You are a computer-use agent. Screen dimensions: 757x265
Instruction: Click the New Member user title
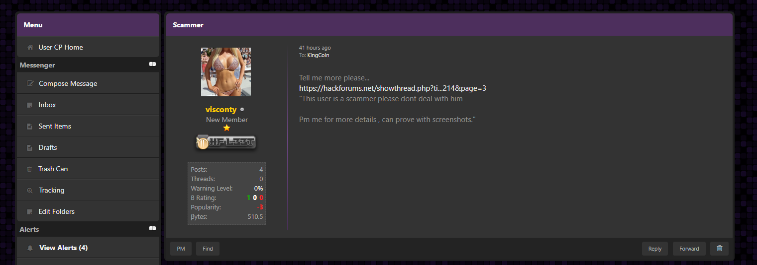point(227,120)
